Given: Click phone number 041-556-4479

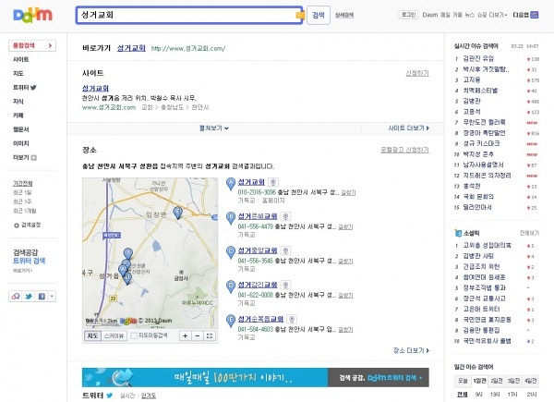Looking at the screenshot, I should pyautogui.click(x=256, y=226).
